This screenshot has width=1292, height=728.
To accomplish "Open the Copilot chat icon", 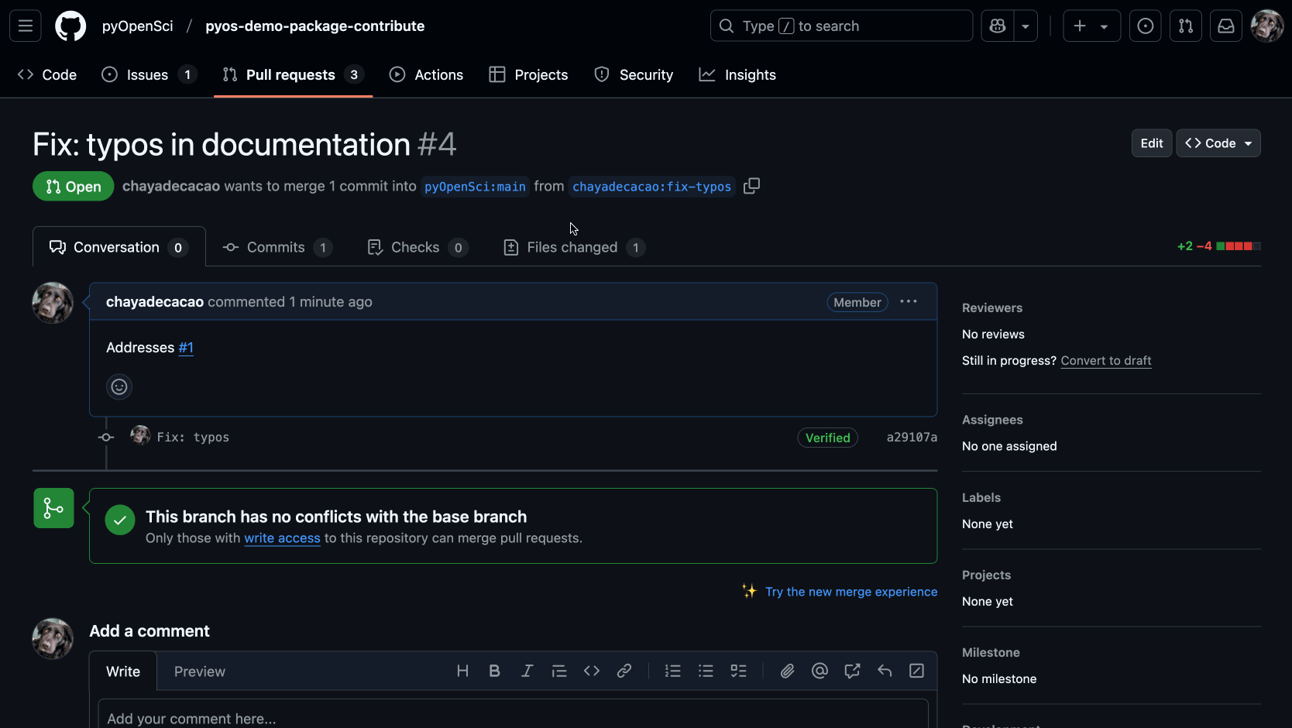I will pos(998,26).
